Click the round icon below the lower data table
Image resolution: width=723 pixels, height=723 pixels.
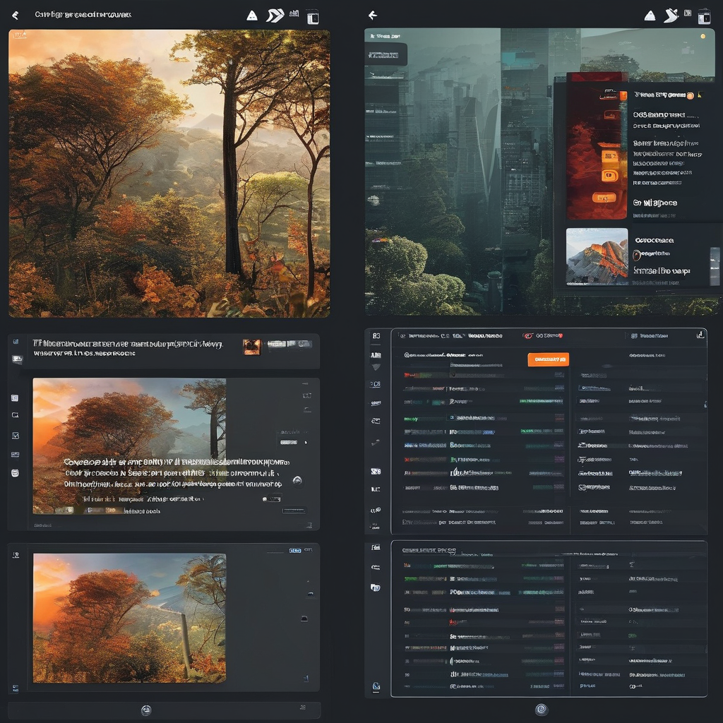click(542, 710)
